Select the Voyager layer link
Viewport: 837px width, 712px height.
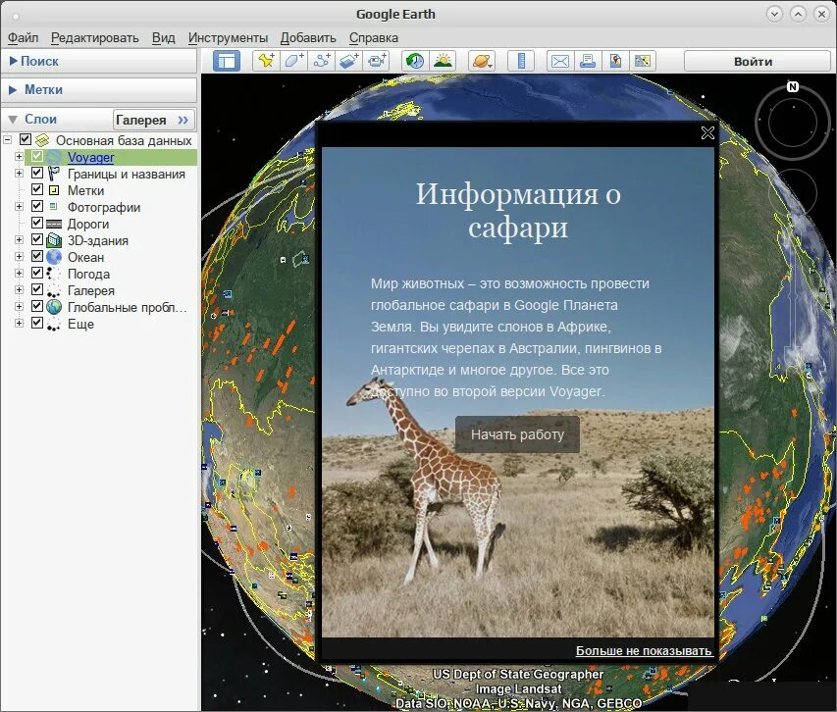[x=90, y=157]
